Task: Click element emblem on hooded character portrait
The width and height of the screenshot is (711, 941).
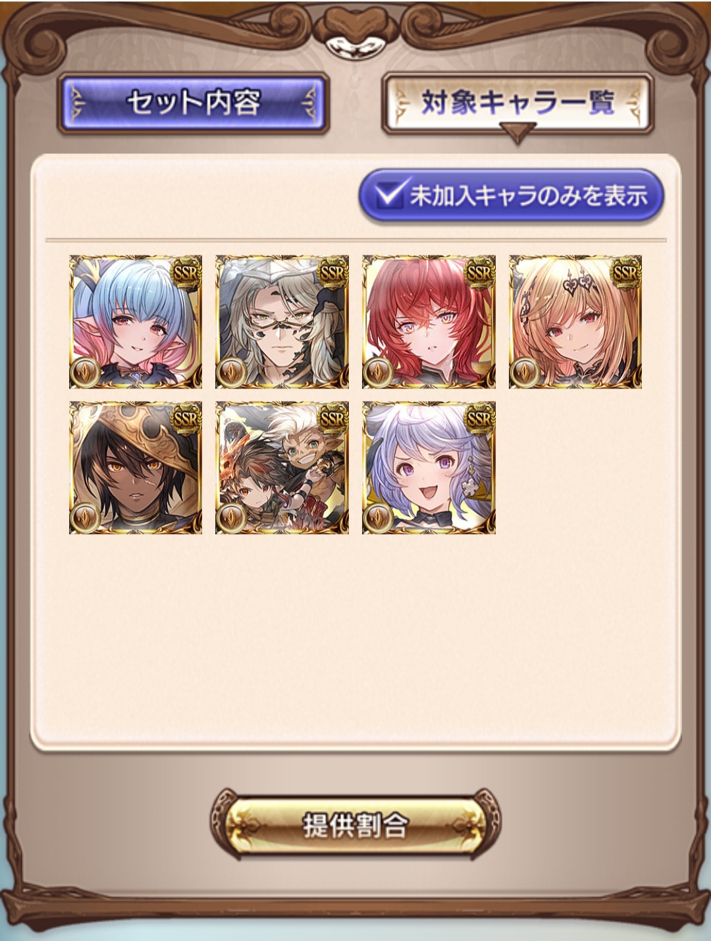Action: coord(86,518)
